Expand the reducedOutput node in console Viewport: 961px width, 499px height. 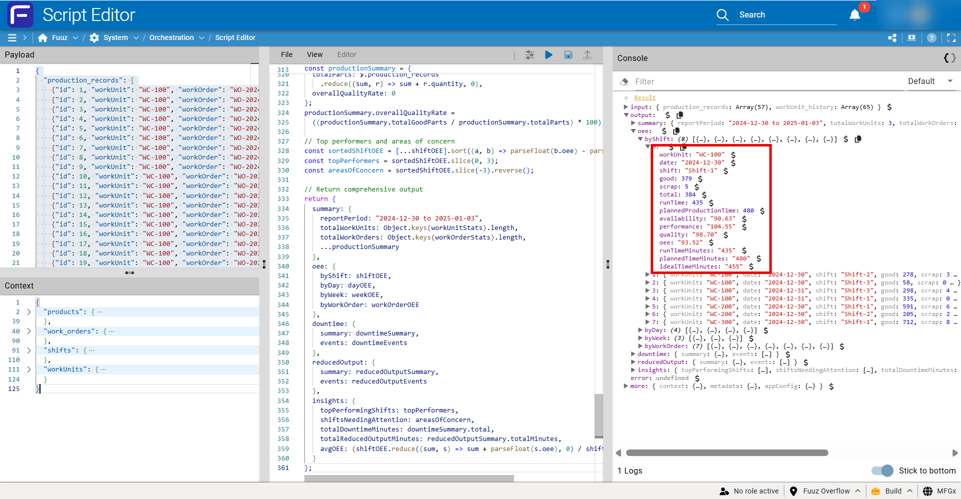[633, 362]
